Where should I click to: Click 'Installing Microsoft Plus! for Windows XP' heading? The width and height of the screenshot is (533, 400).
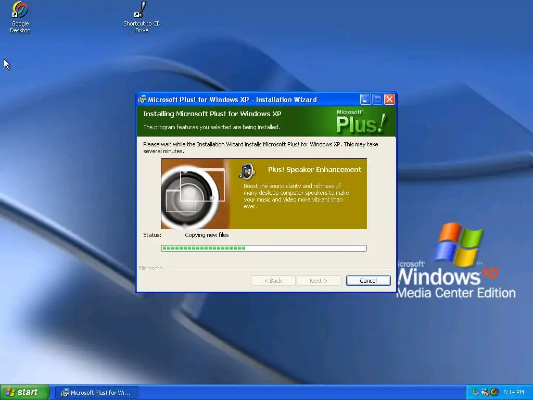pos(212,114)
